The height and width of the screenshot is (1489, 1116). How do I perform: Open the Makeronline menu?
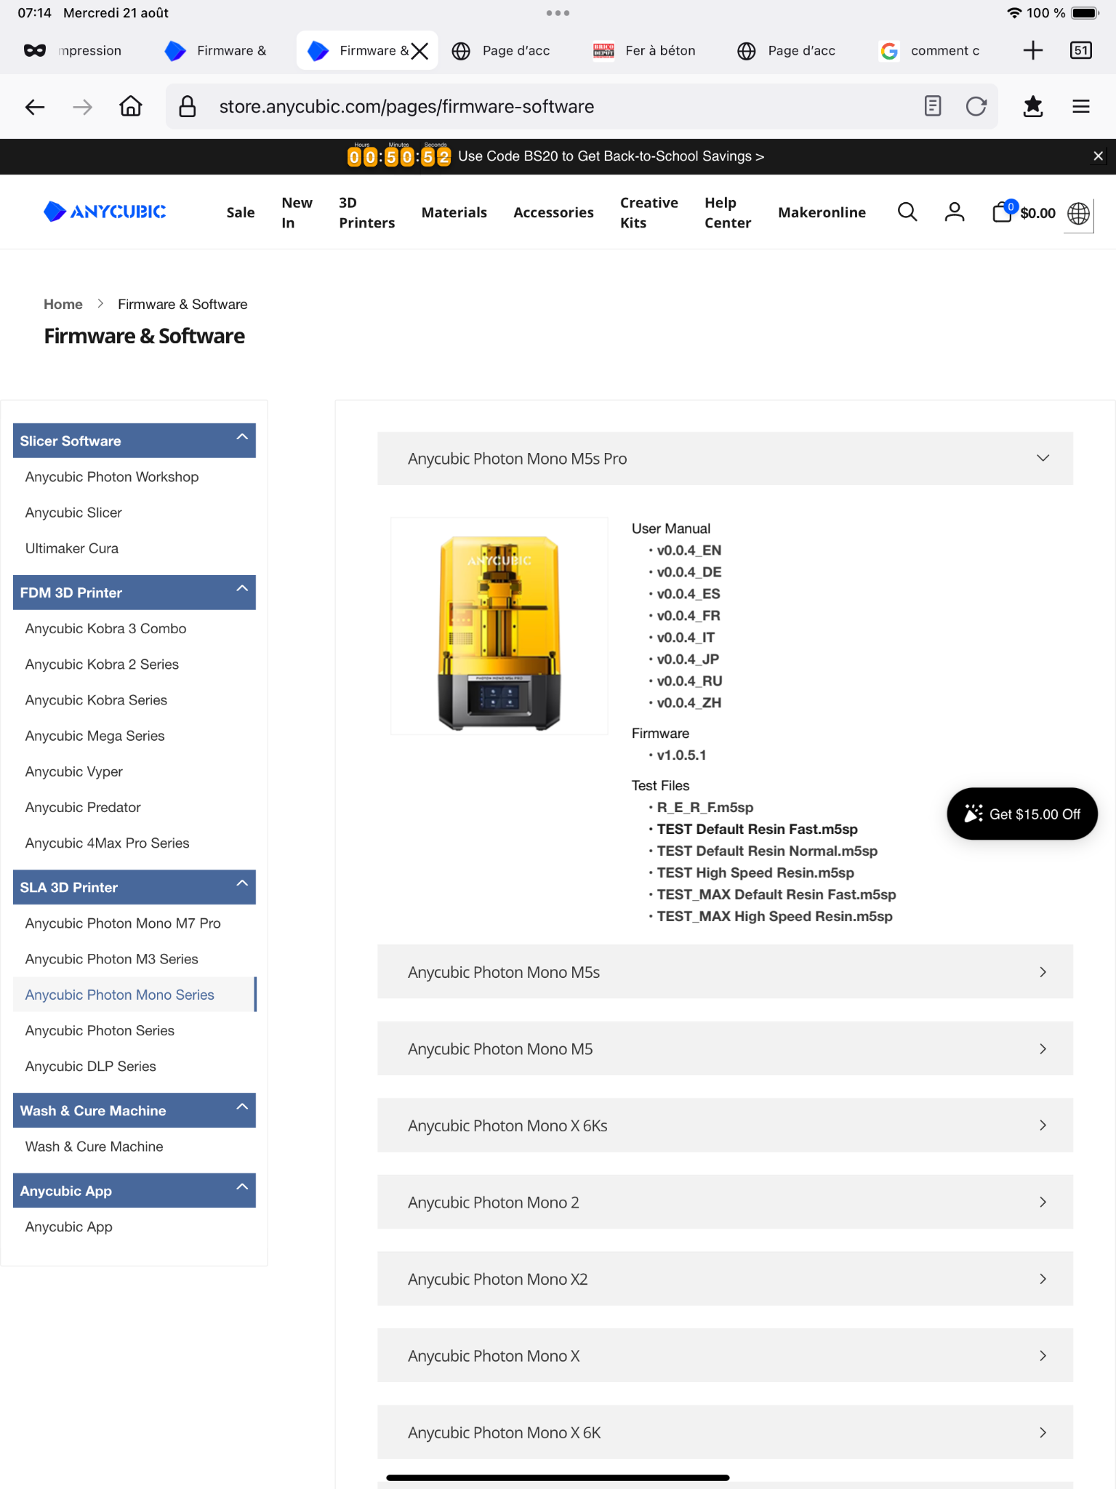coord(822,212)
